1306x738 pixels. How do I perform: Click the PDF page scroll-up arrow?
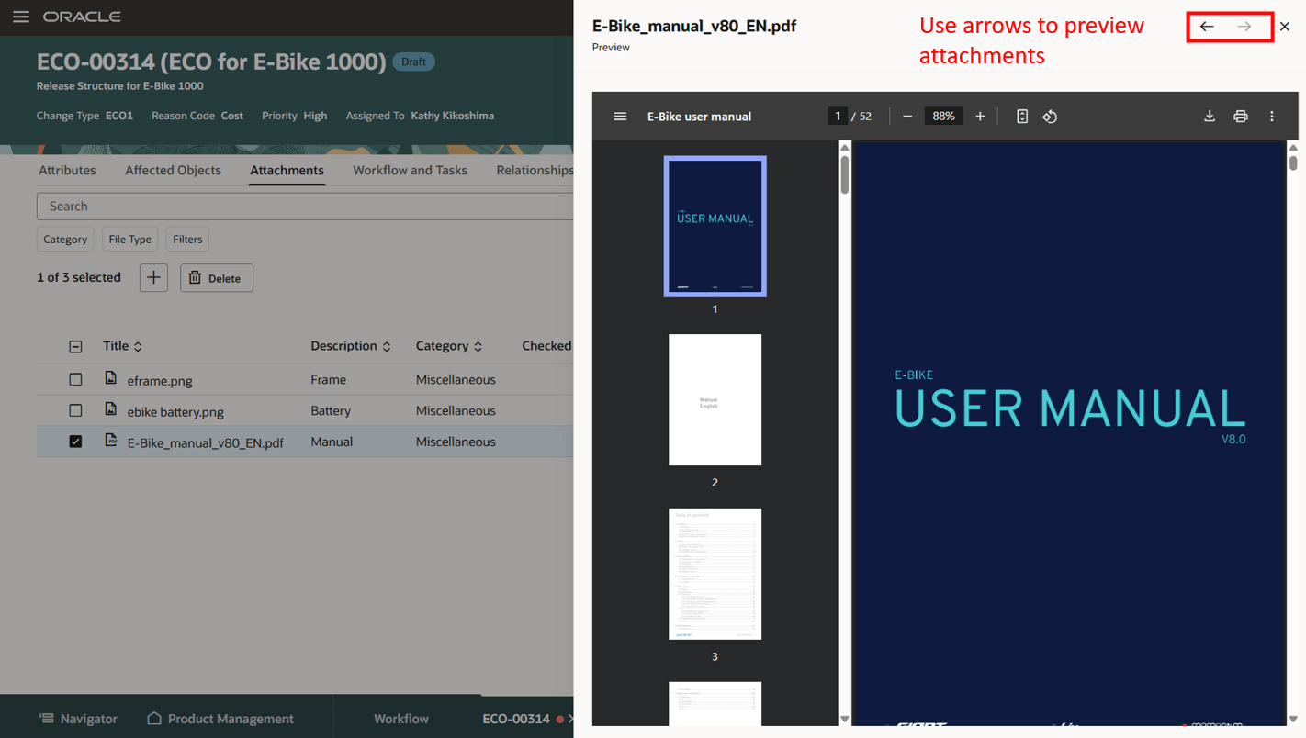tap(1293, 147)
